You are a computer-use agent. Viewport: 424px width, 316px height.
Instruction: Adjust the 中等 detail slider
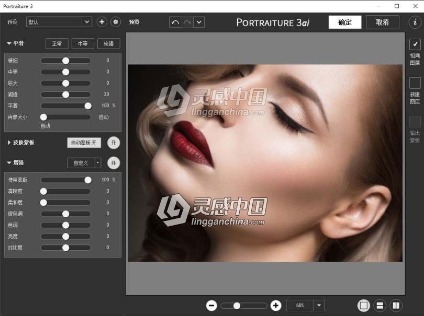66,72
